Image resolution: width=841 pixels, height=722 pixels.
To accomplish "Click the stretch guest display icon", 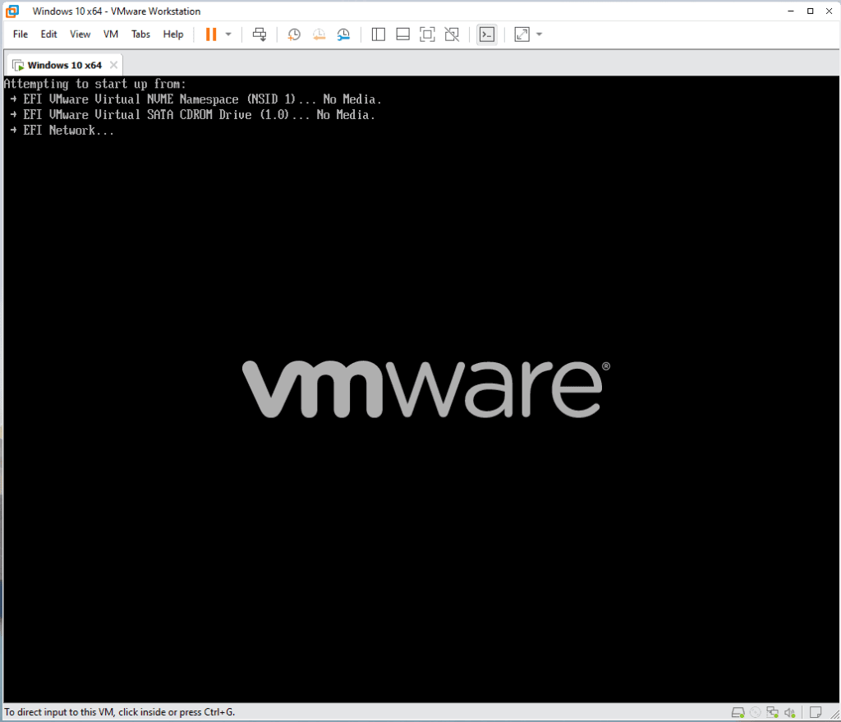I will click(522, 34).
